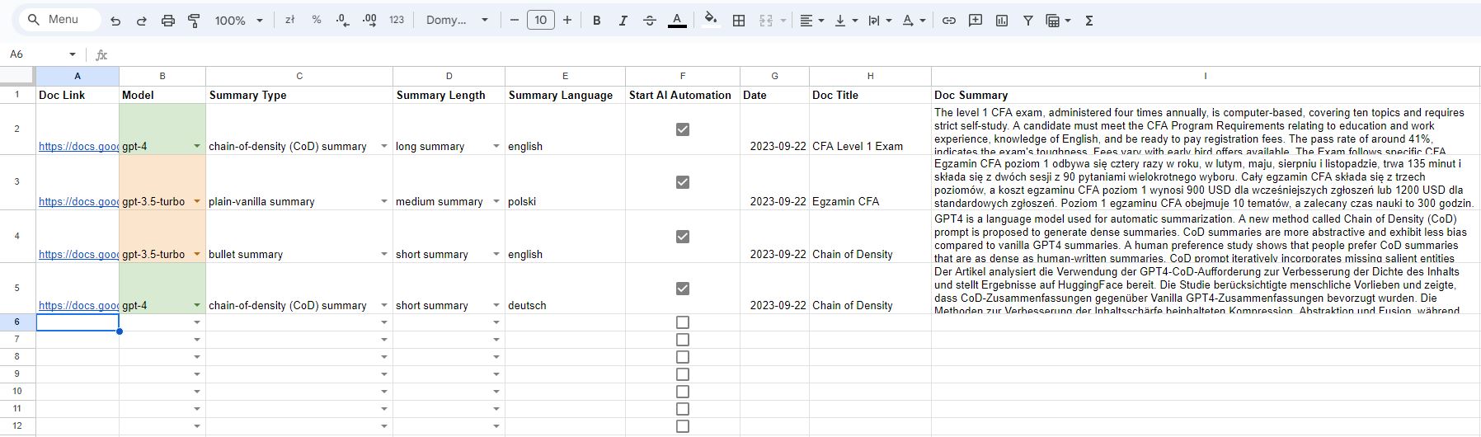Open the Doc Link in row 3
Screen dimensions: 1481x437
(x=78, y=201)
